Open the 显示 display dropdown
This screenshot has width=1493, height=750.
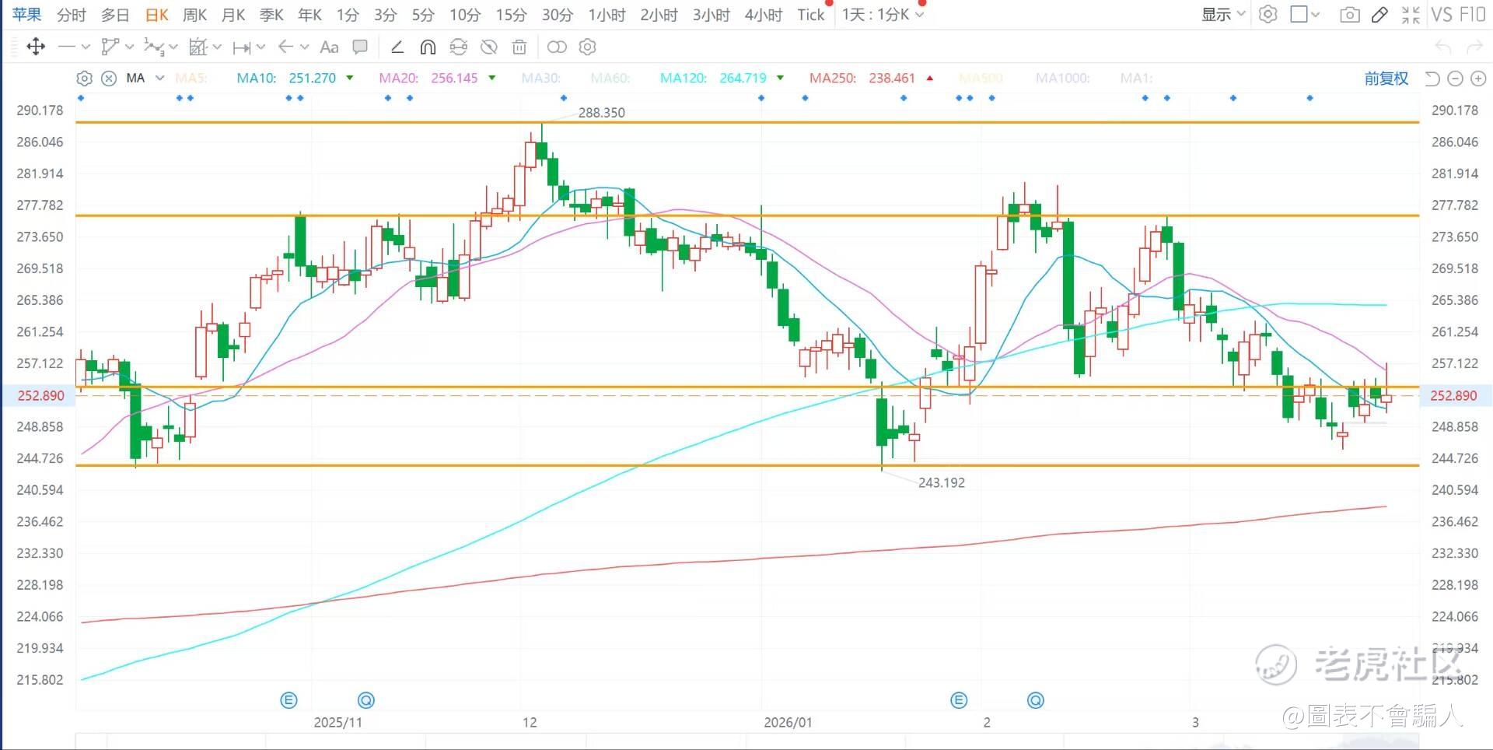[x=1223, y=15]
